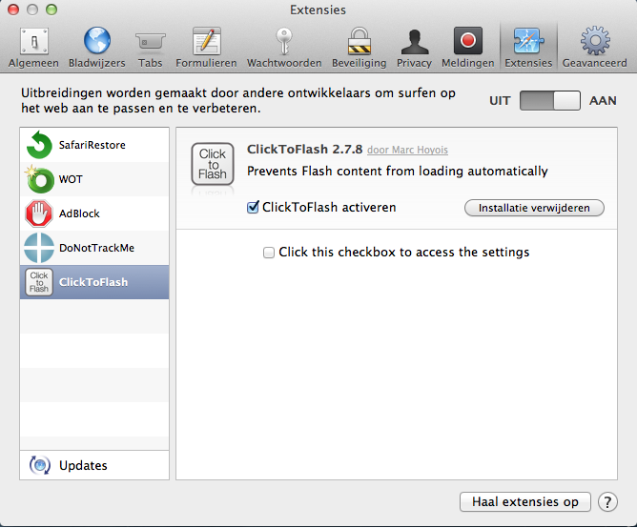Switch to the Beveiliging tab label
Screen dimensions: 637x528
[360, 63]
